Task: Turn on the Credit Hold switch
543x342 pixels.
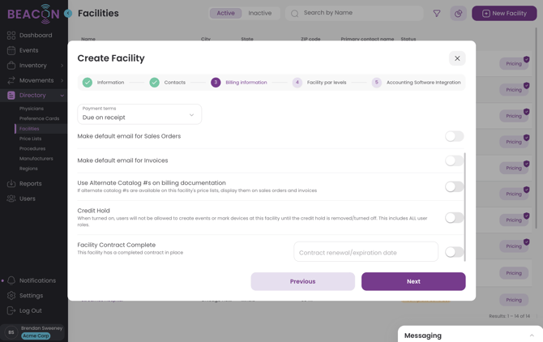Action: tap(454, 217)
